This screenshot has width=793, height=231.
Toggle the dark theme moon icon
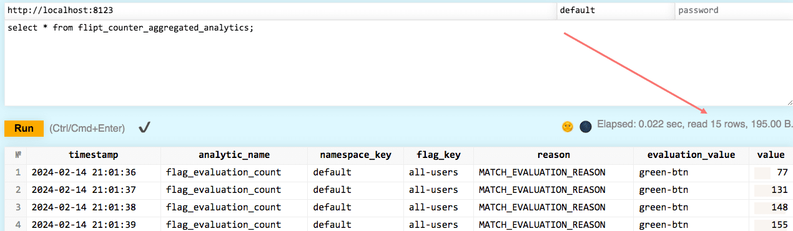click(586, 127)
